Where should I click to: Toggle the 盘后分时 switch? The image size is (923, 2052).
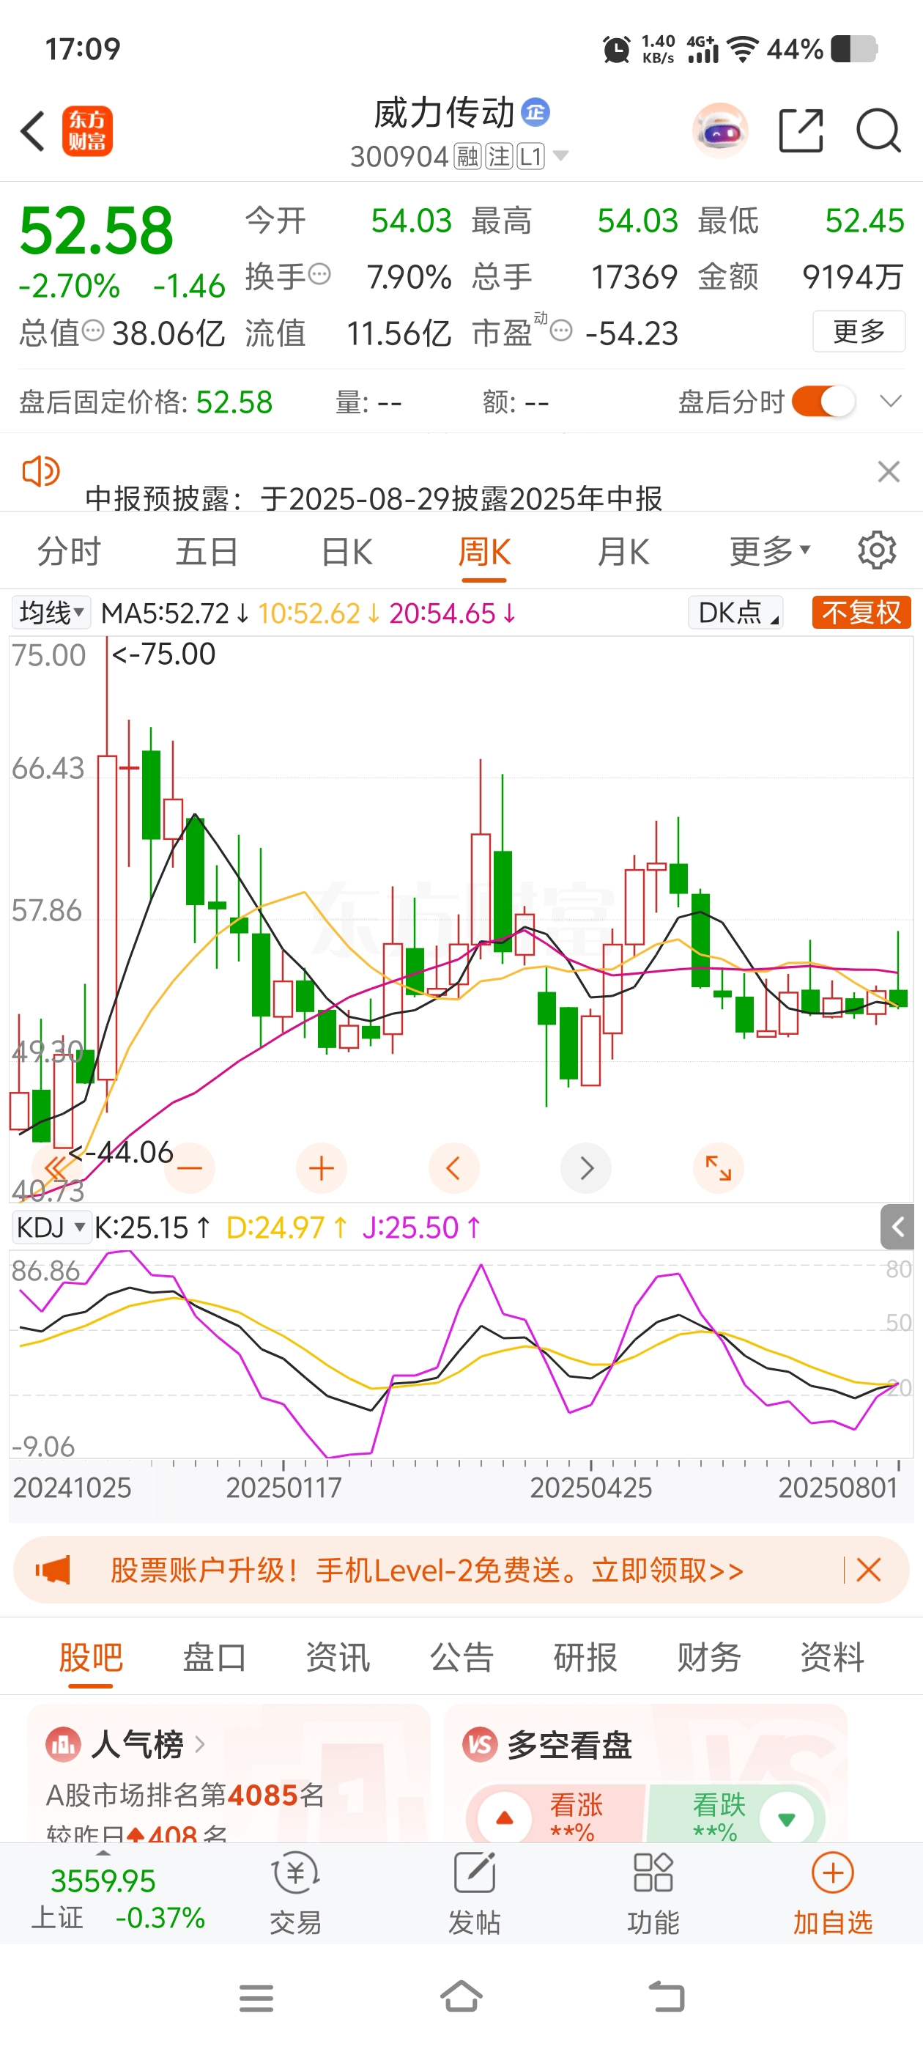pos(823,401)
